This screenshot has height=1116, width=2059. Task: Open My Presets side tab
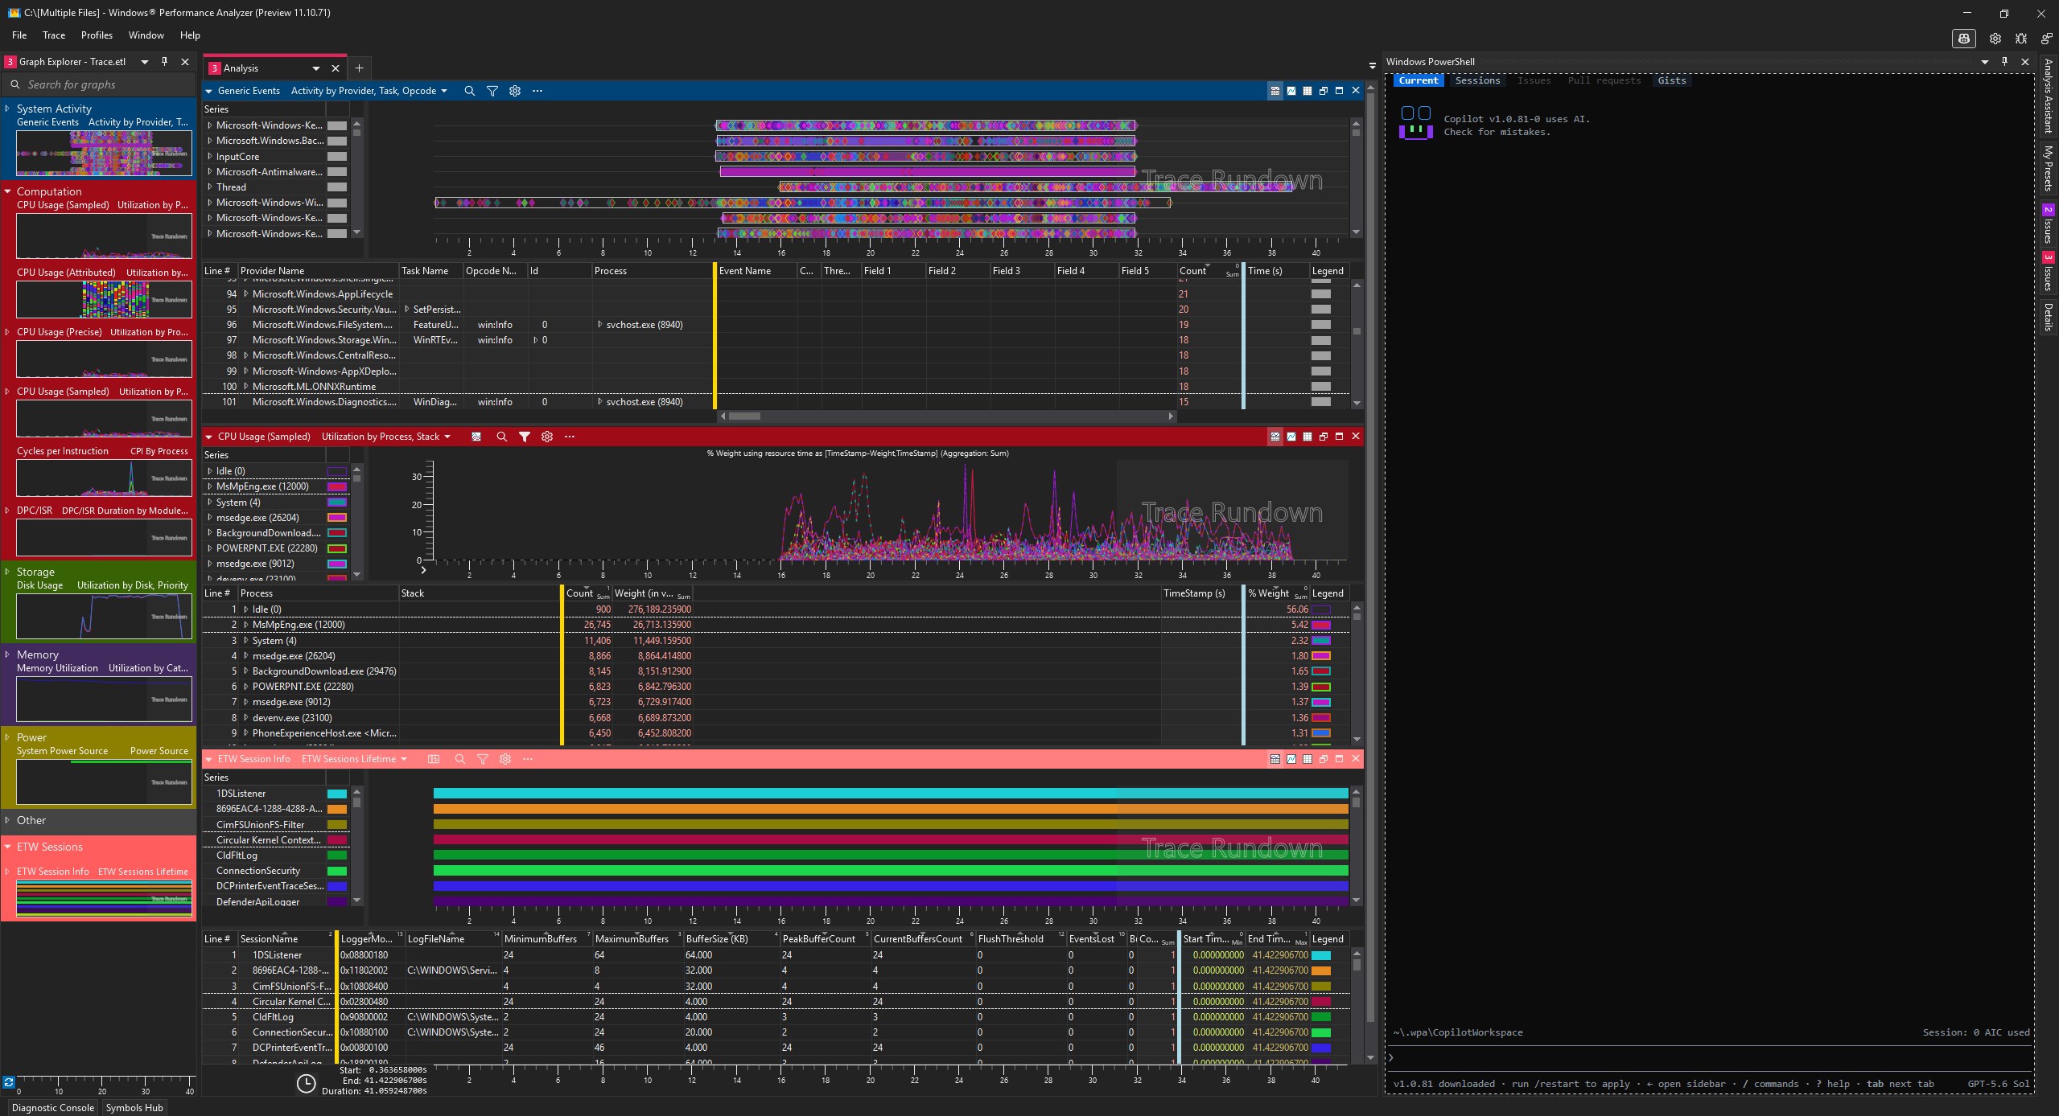click(2049, 168)
